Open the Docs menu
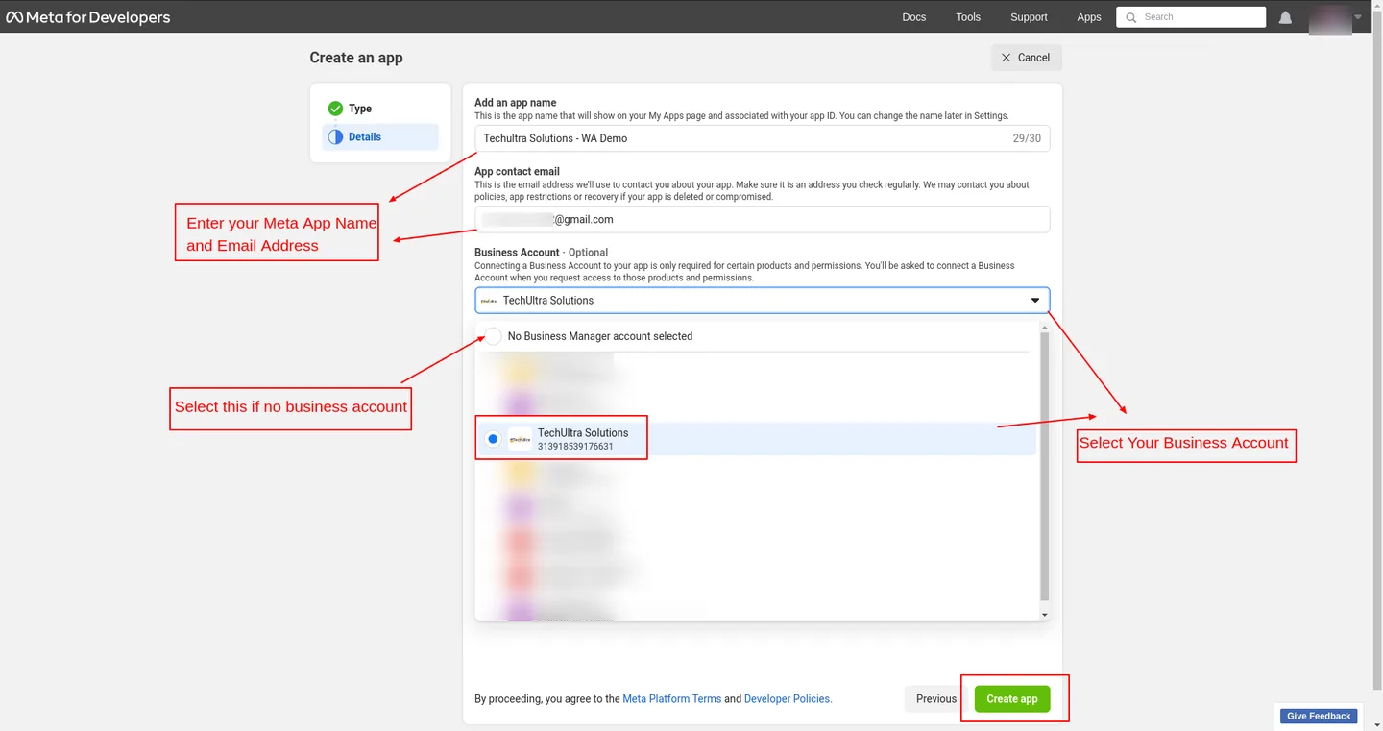Image resolution: width=1383 pixels, height=731 pixels. click(x=914, y=17)
